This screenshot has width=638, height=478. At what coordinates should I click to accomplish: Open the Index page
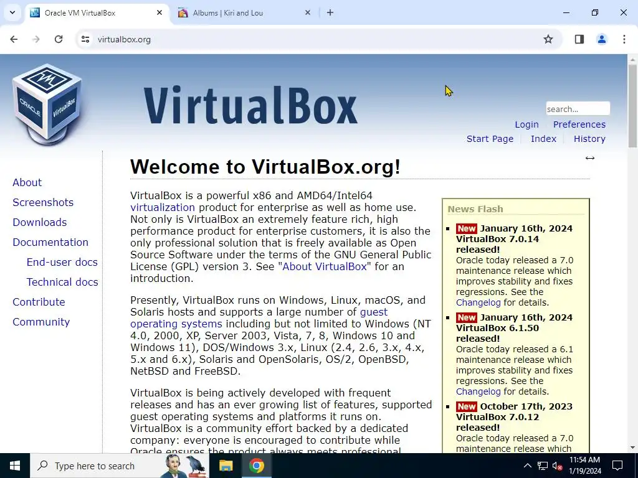(543, 139)
